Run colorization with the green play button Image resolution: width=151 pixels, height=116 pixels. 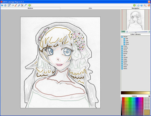pos(29,5)
